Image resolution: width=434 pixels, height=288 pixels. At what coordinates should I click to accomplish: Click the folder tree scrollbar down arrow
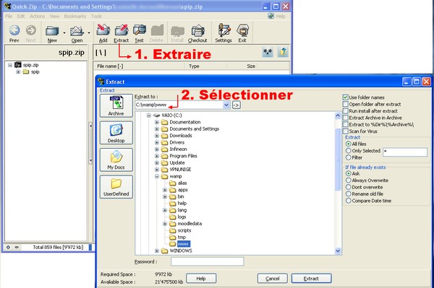pos(338,250)
